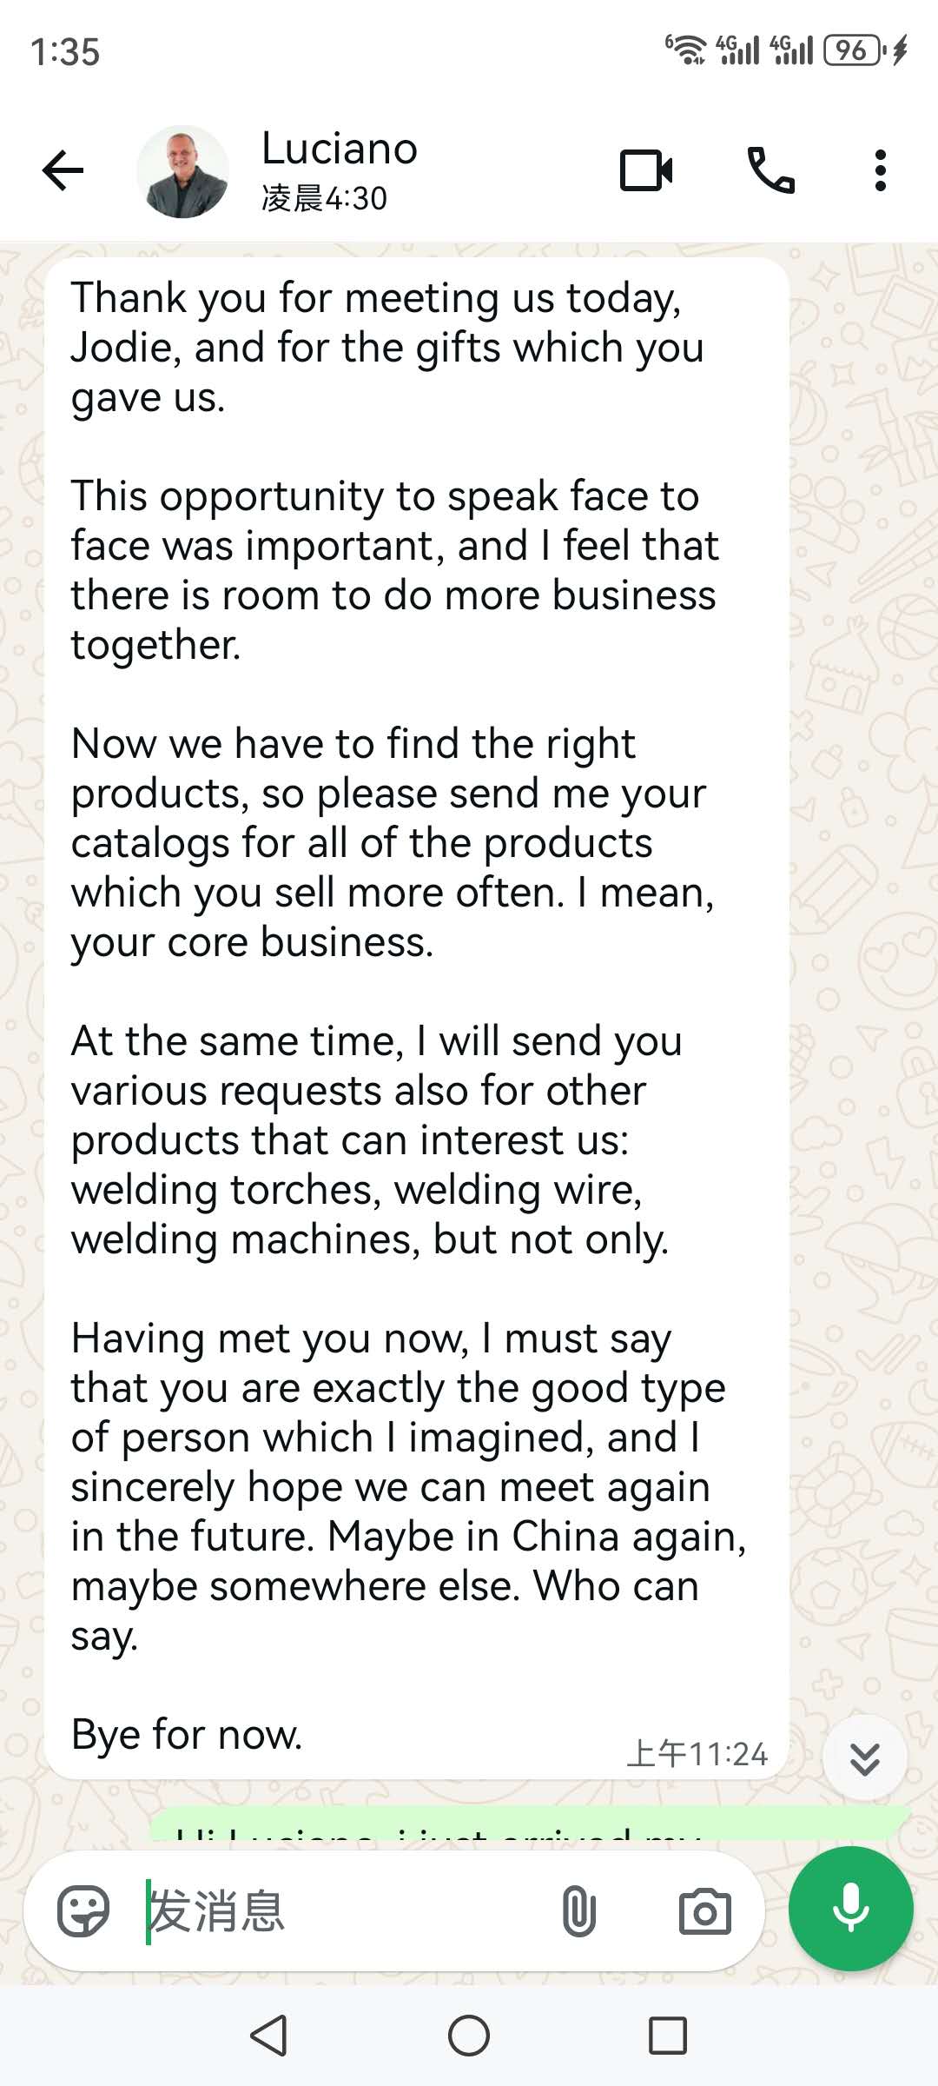This screenshot has height=2086, width=938.
Task: Open the attachment paperclip menu
Action: [579, 1911]
